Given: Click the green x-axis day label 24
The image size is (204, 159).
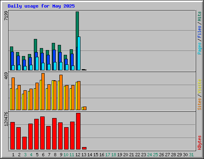Looking at the screenshot, I should point(149,155).
